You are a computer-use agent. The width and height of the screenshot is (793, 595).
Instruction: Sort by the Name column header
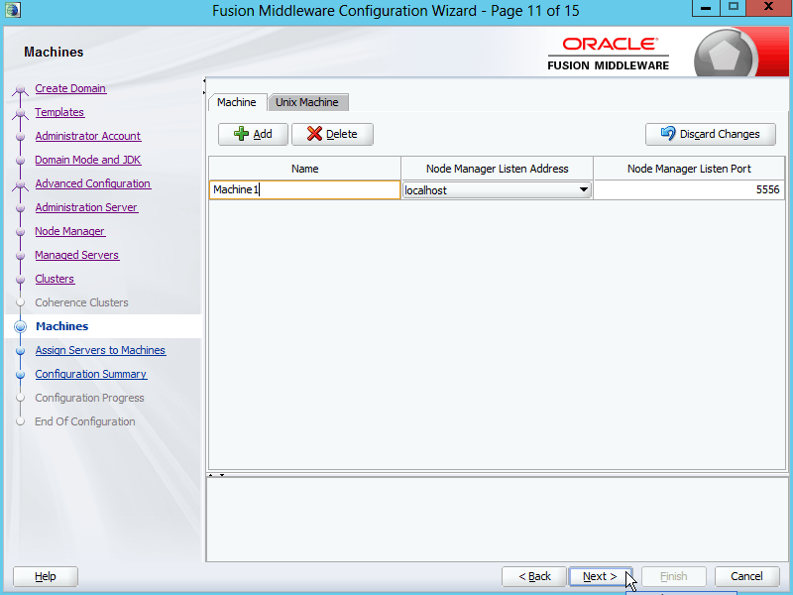(x=304, y=169)
